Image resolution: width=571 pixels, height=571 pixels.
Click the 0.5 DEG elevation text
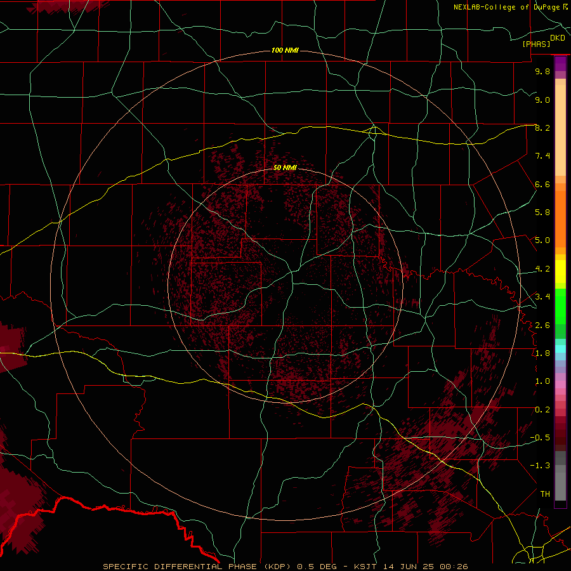316,567
